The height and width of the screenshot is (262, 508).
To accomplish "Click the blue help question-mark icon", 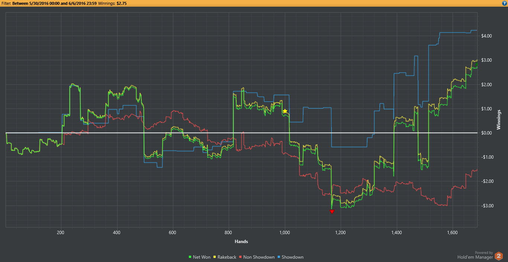I will point(504,3).
